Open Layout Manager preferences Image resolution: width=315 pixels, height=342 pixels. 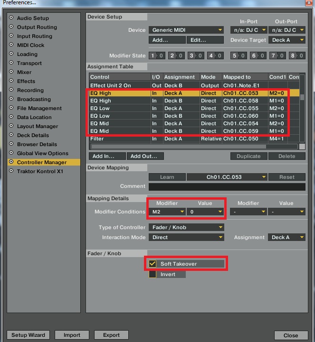point(38,126)
